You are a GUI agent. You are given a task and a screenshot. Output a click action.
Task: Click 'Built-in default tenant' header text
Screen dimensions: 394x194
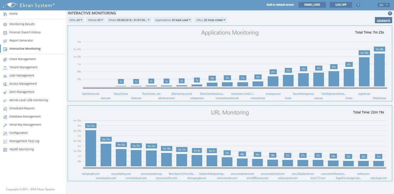tap(280, 5)
